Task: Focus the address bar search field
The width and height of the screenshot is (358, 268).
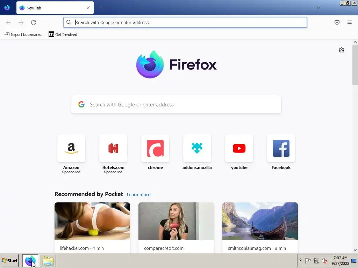Action: (185, 22)
